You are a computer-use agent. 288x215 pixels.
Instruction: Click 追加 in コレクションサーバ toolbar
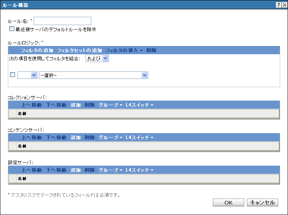click(76, 105)
